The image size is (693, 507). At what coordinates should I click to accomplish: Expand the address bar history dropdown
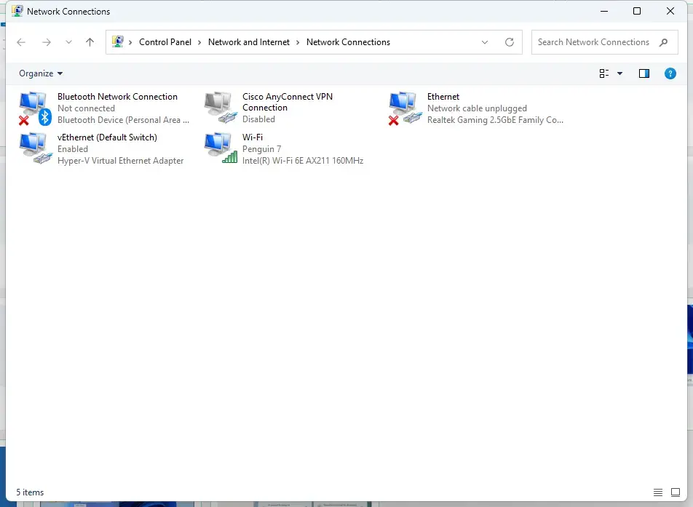tap(485, 42)
